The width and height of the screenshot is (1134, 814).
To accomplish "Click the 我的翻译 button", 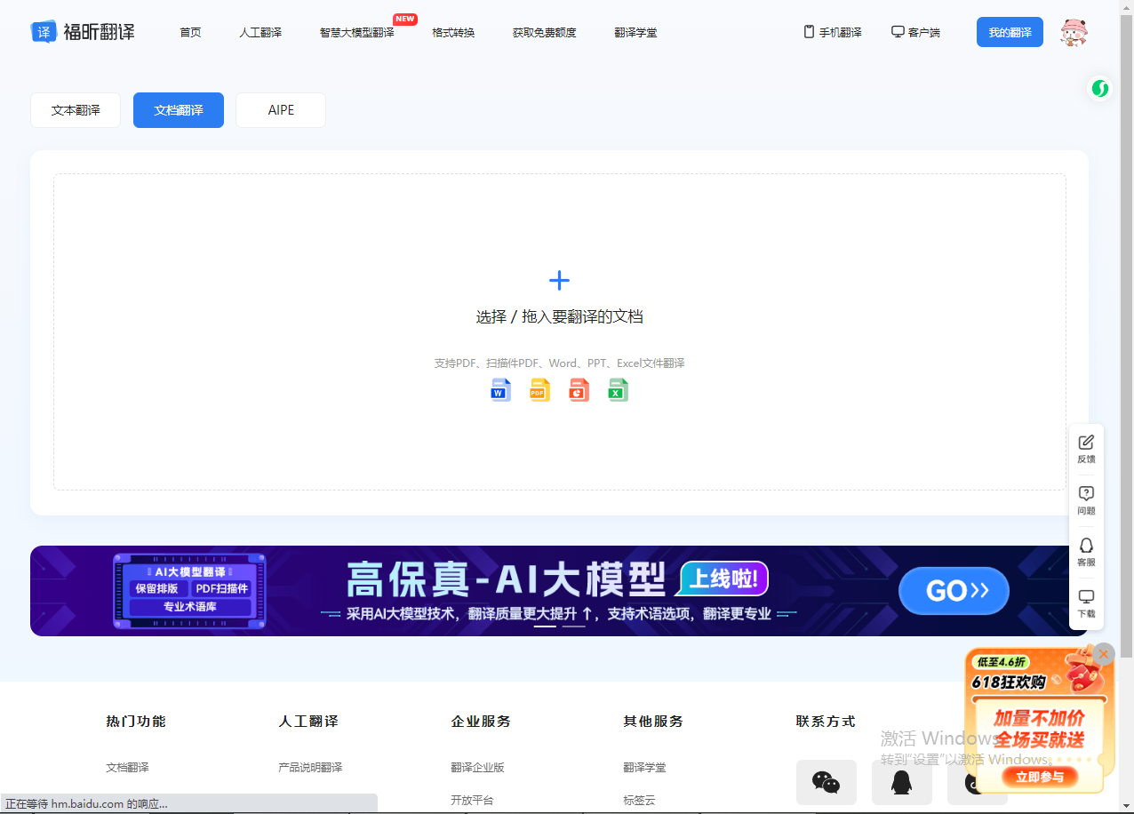I will click(1010, 32).
